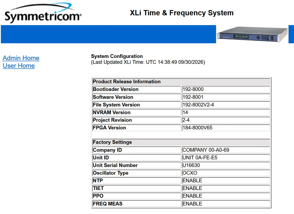The image size is (294, 214).
Task: Select the Software Version label
Action: tap(113, 97)
